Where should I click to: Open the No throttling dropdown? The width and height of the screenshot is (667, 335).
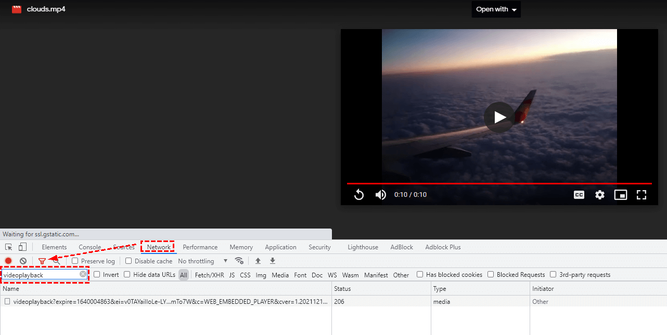(203, 261)
